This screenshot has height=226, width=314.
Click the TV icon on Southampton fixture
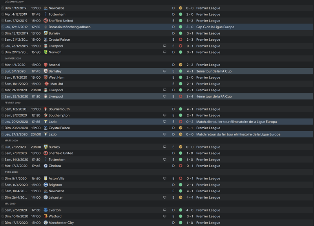click(x=165, y=116)
